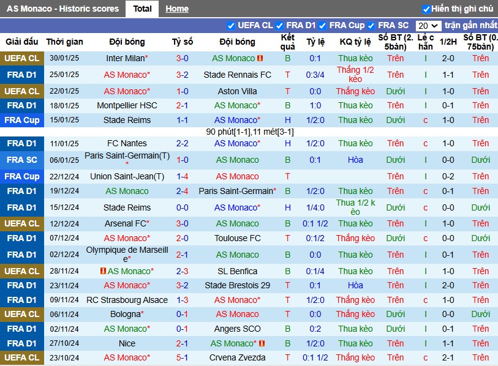Click the Angers SCO team name
The height and width of the screenshot is (366, 498).
tap(237, 329)
